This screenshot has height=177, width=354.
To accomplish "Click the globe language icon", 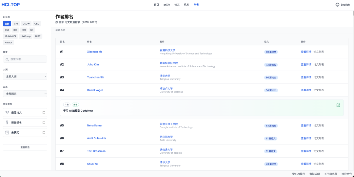I will click(337, 5).
